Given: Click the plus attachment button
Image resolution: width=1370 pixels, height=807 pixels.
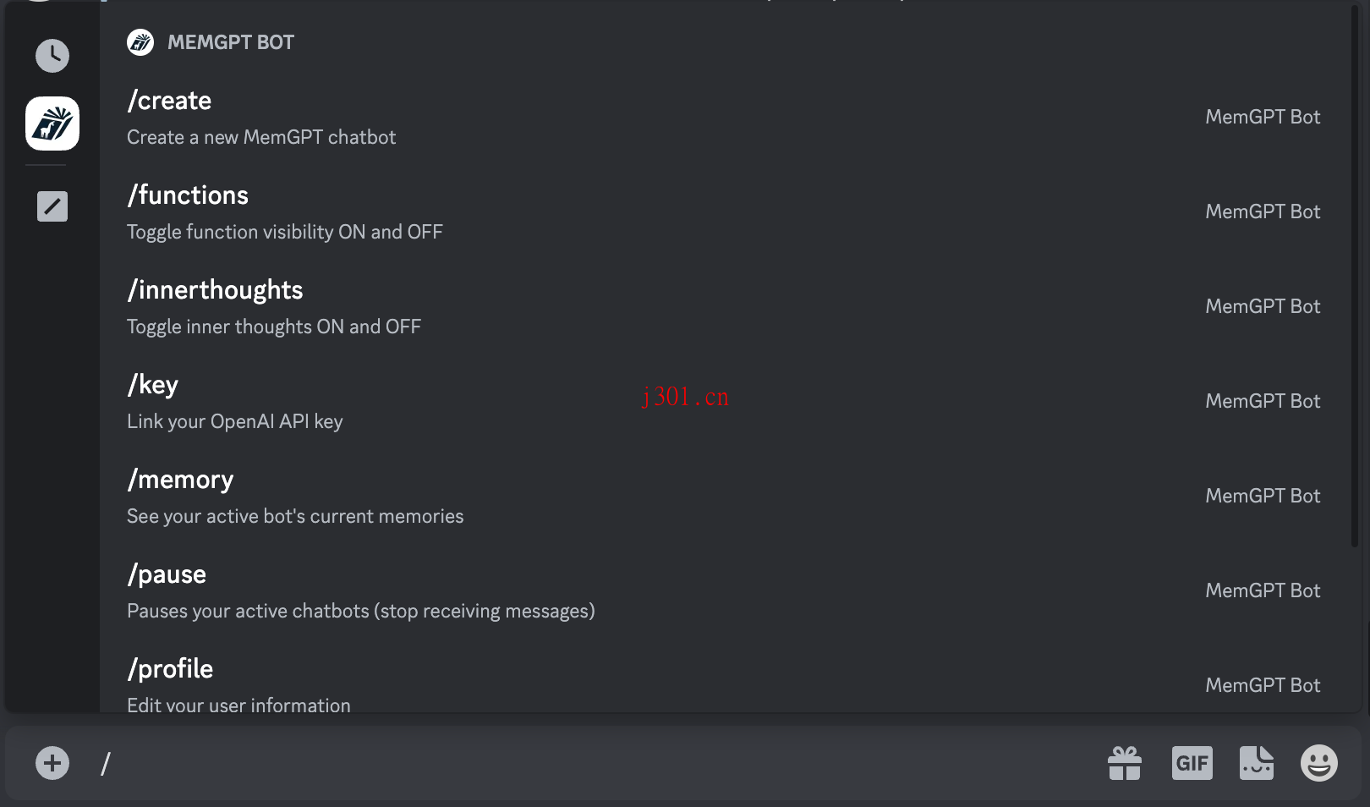Looking at the screenshot, I should 52,763.
